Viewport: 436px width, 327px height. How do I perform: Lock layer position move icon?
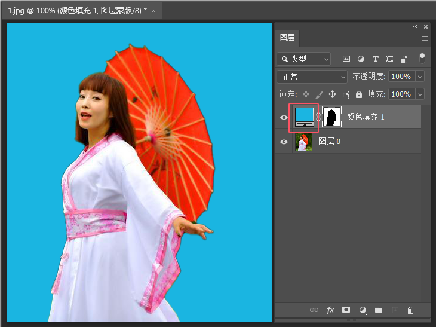tap(332, 94)
